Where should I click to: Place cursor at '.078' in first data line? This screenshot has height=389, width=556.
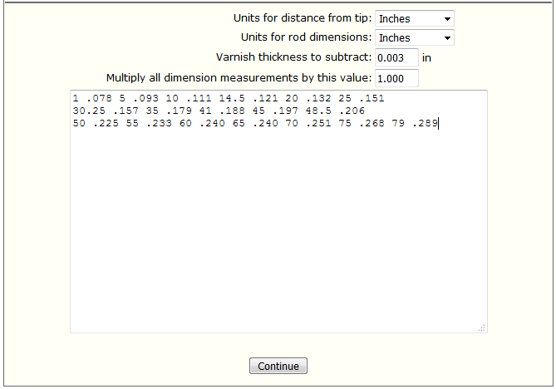[99, 98]
